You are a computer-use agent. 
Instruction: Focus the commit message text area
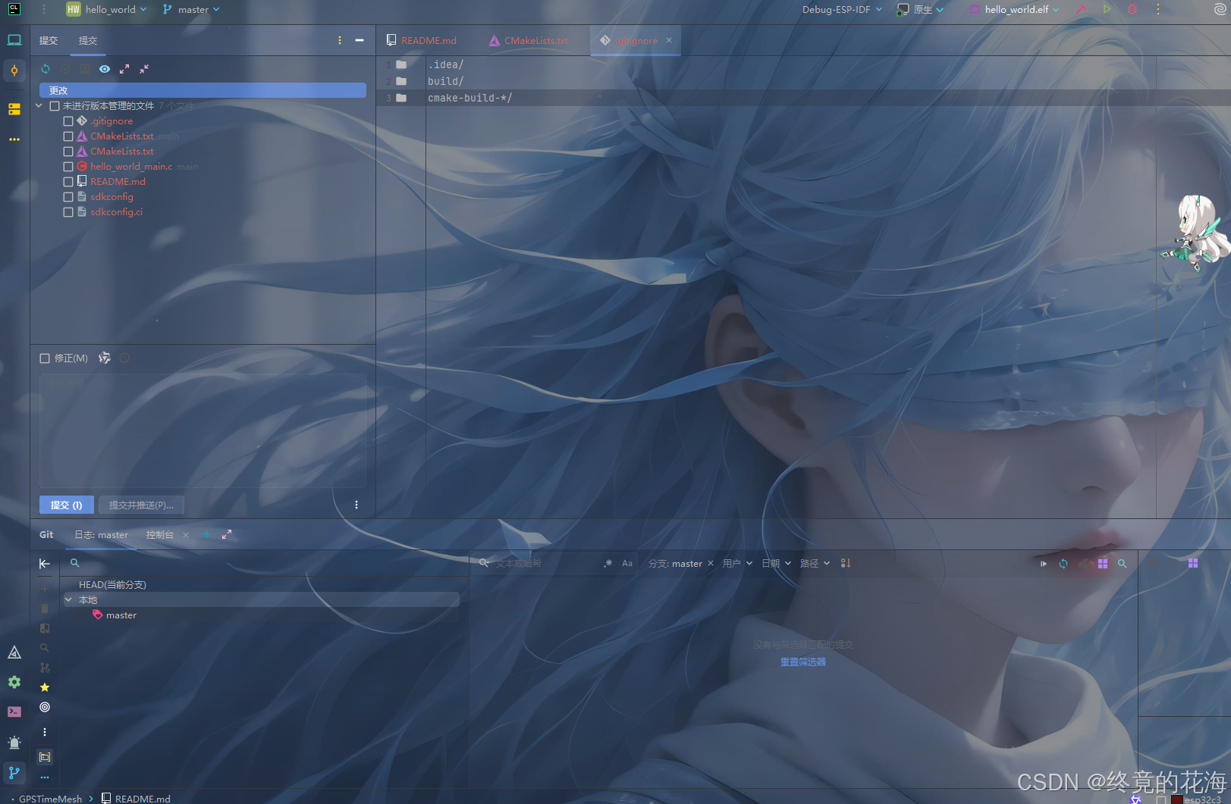click(203, 430)
